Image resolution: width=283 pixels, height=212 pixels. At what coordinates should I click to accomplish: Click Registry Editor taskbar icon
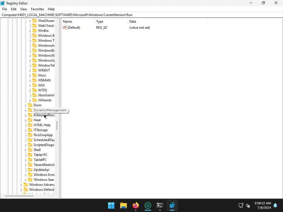tap(172, 205)
